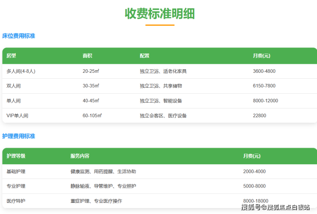This screenshot has height=214, width=317.
Task: Click the 月费(元) header in bed table
Action: point(261,56)
